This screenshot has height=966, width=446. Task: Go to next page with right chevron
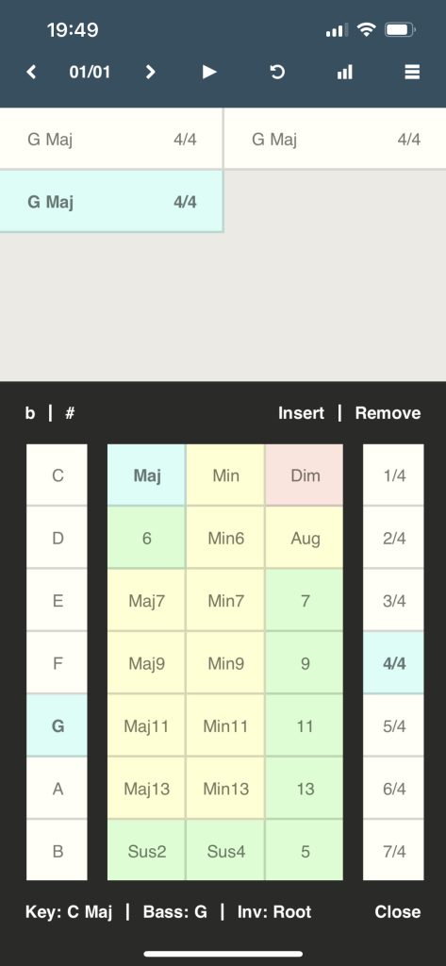click(150, 72)
